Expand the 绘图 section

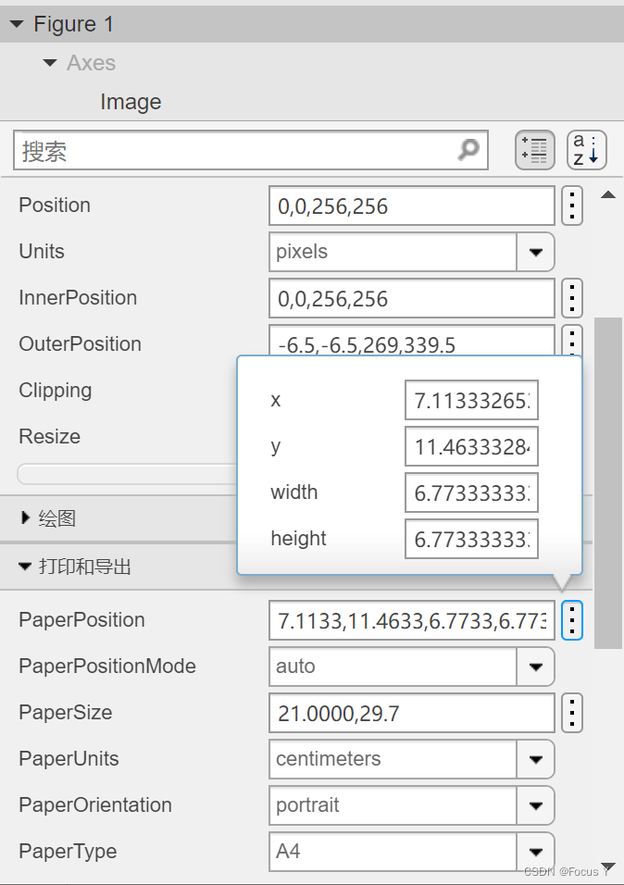click(x=25, y=517)
